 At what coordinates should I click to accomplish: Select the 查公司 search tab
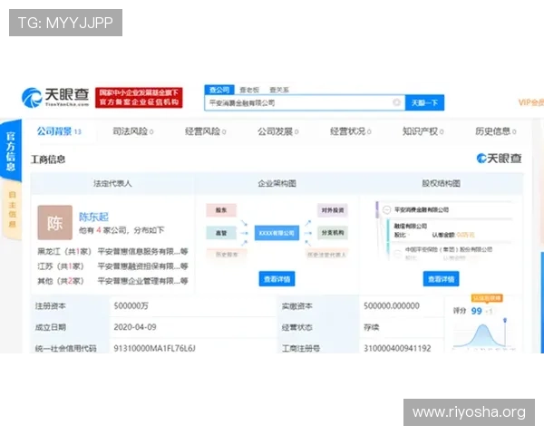pos(219,90)
